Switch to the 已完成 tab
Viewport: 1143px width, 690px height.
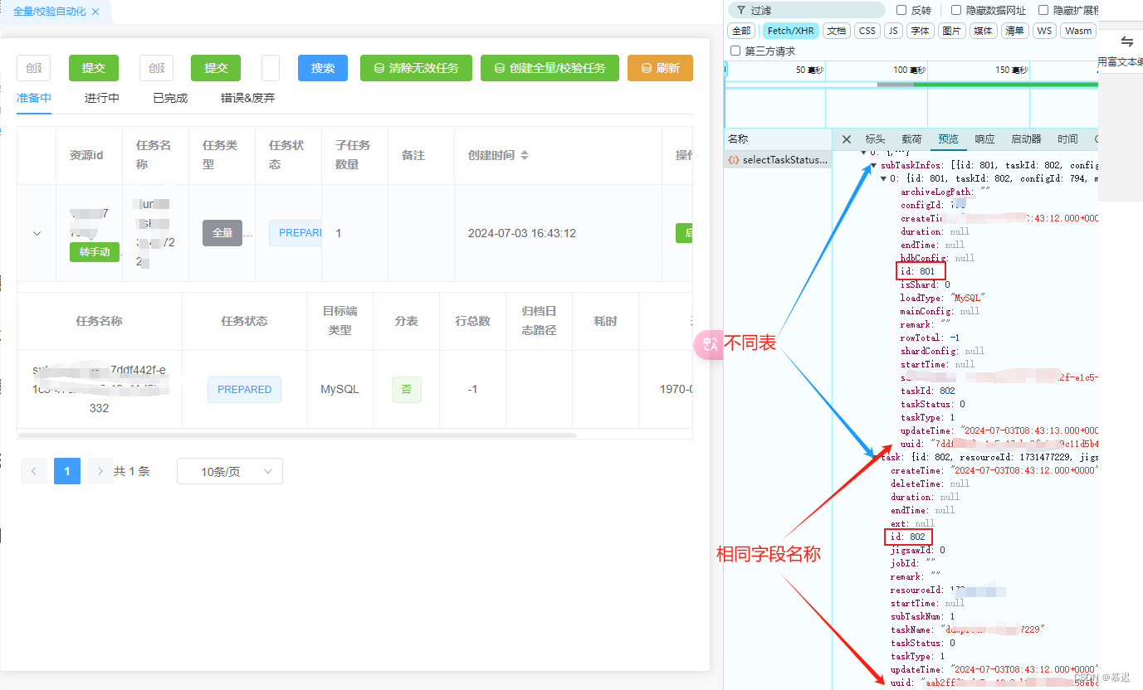[170, 98]
